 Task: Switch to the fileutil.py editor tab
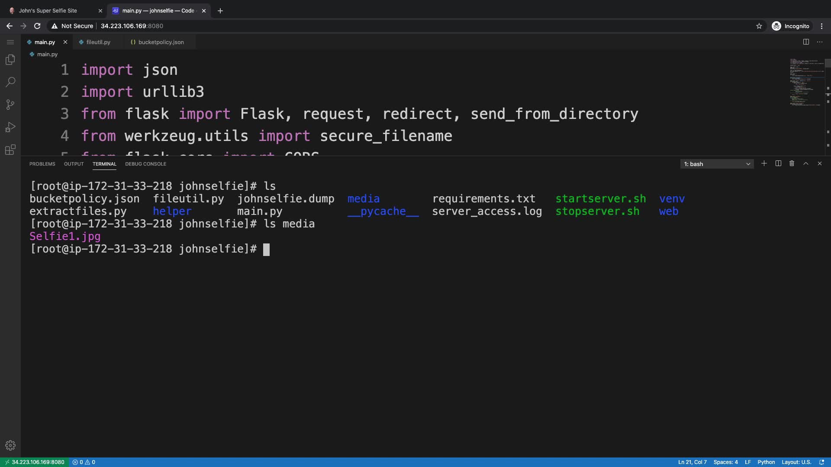pos(98,42)
